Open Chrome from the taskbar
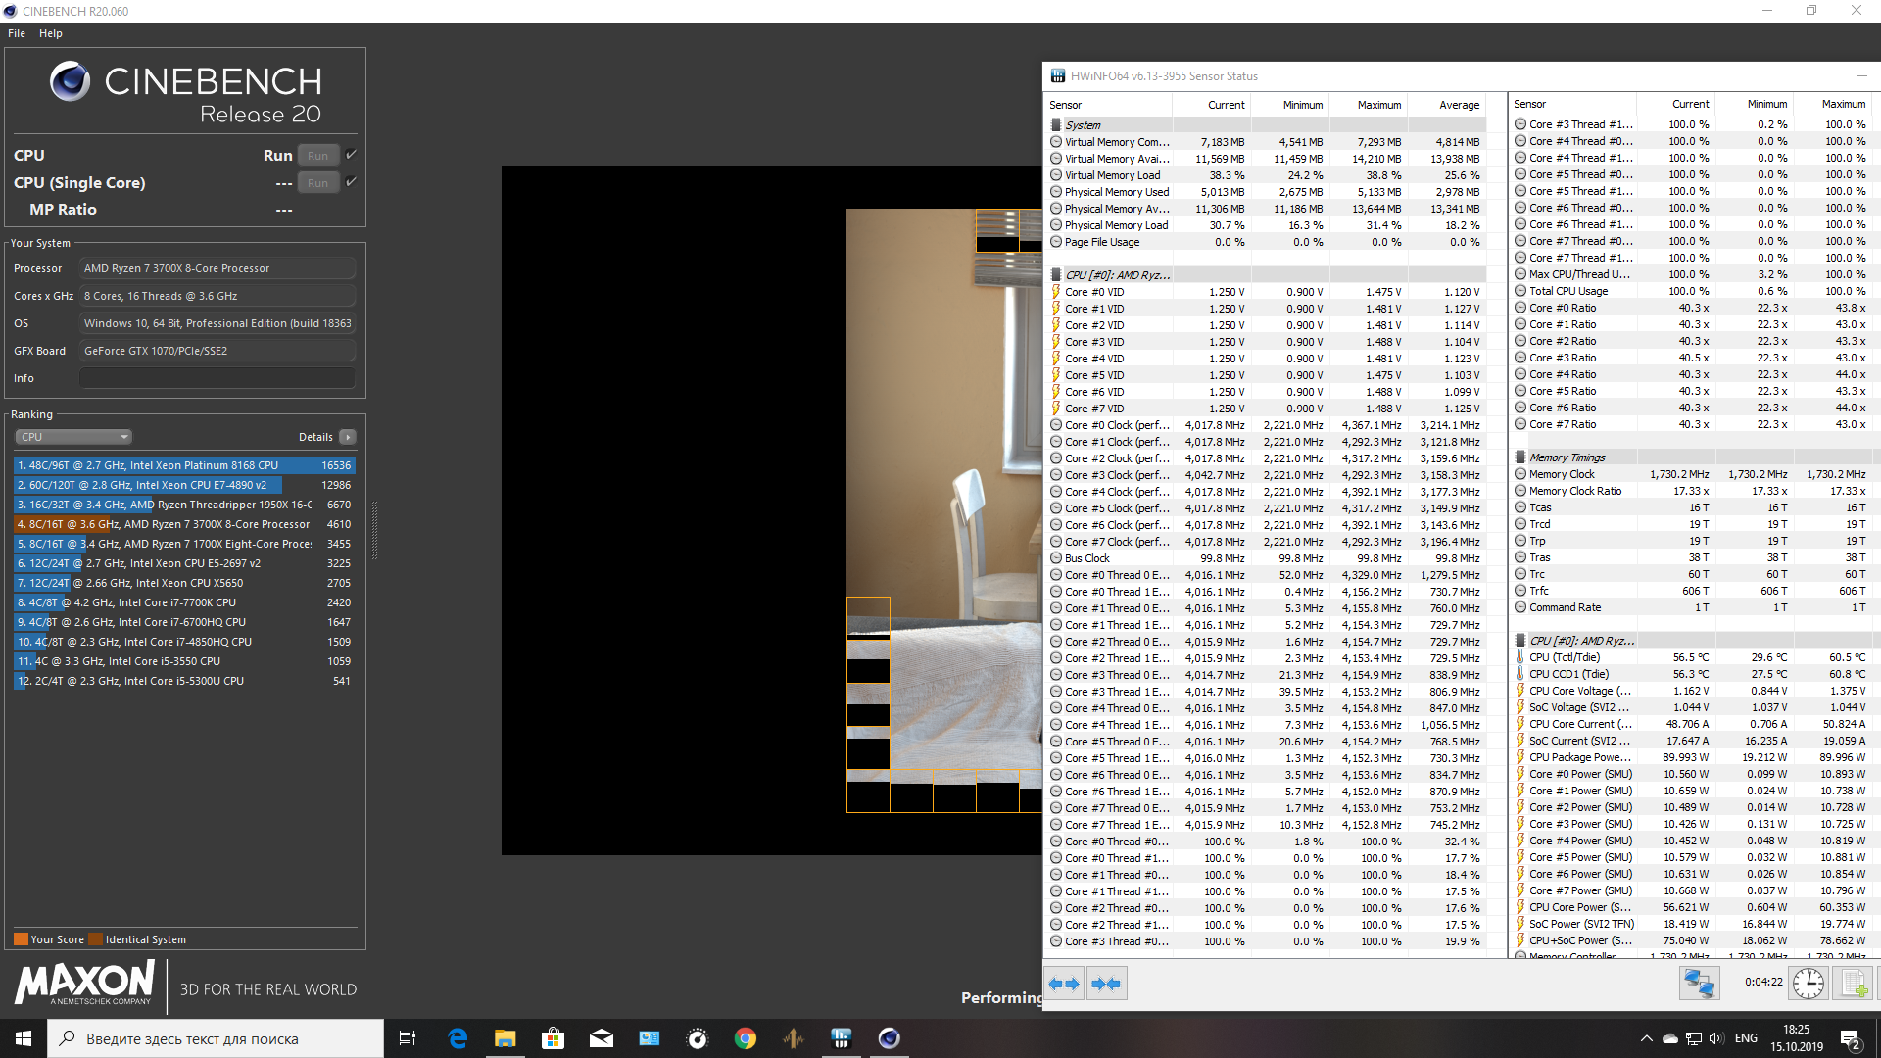This screenshot has width=1881, height=1058. tap(746, 1038)
